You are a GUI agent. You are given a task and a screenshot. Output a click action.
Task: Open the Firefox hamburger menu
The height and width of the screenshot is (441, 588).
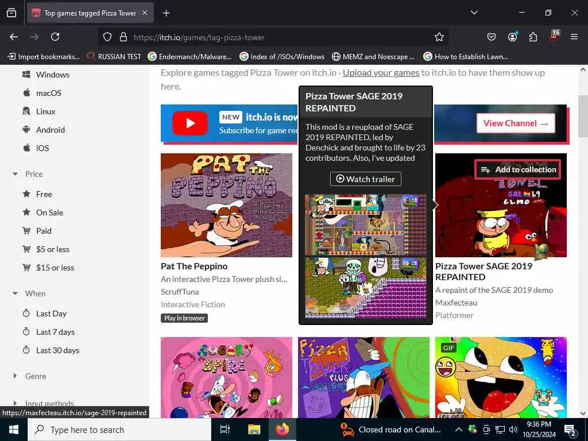click(x=574, y=37)
